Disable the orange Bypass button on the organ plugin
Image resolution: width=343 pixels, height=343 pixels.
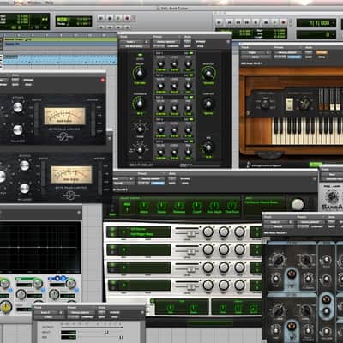pyautogui.click(x=322, y=52)
